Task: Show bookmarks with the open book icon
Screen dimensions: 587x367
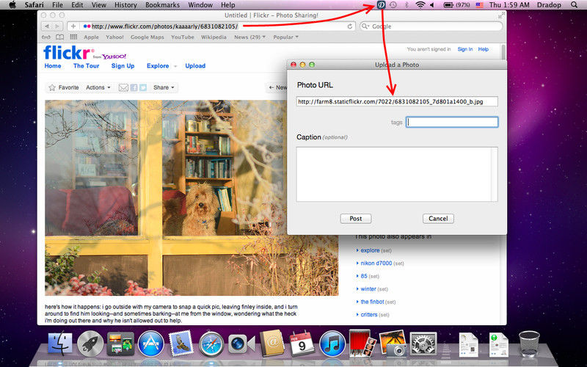Action: (59, 37)
